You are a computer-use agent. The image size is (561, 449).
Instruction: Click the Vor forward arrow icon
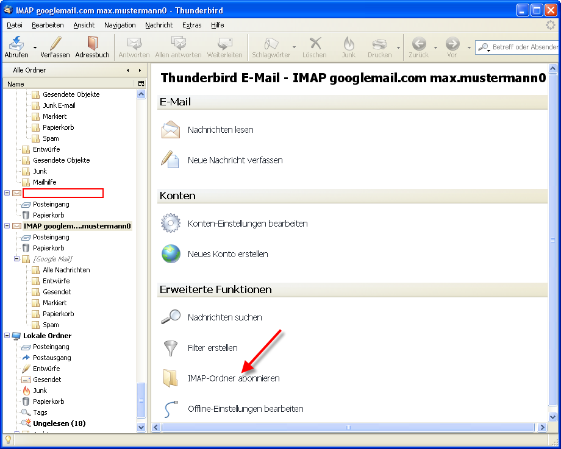click(452, 44)
